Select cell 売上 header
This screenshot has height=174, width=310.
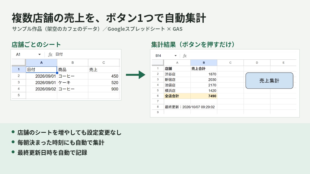click(x=104, y=69)
